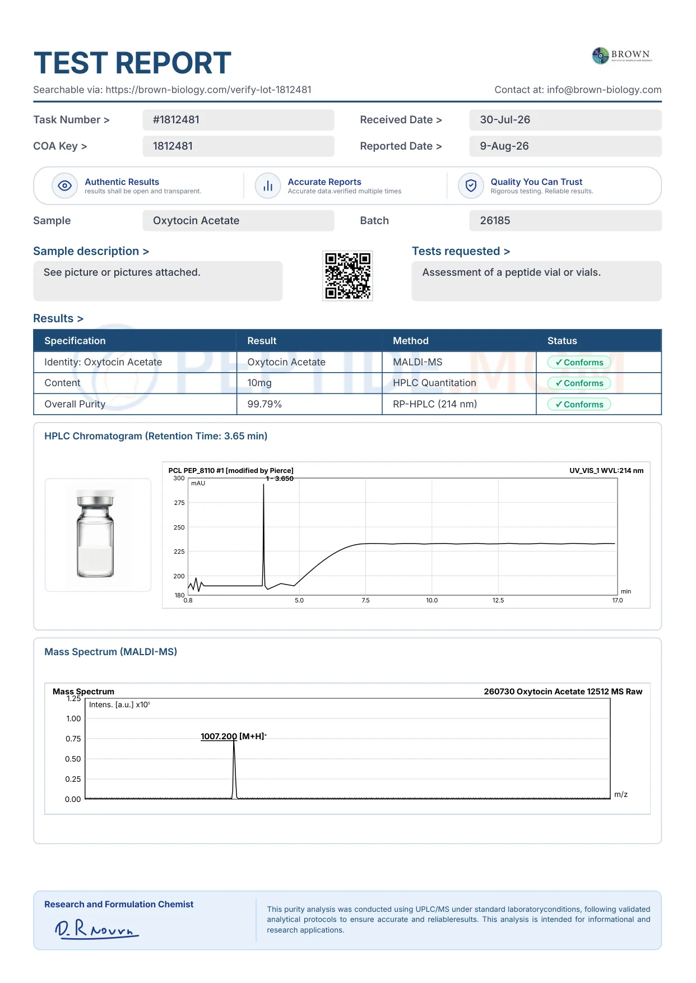The image size is (696, 983).
Task: Click the Brown logo at top right
Action: (x=623, y=55)
